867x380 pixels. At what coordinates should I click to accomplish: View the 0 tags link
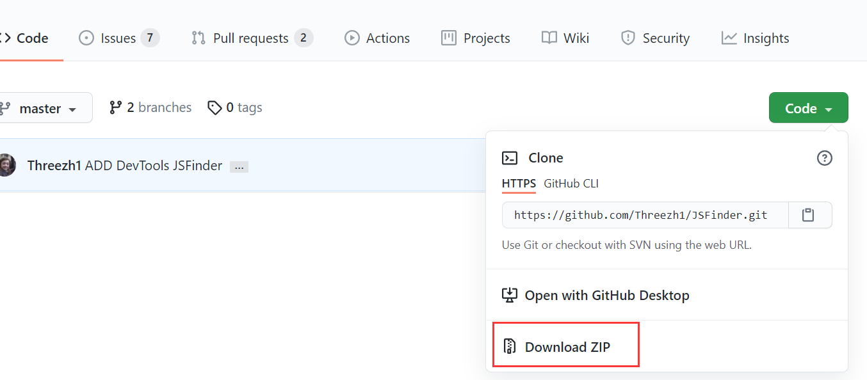tap(235, 107)
